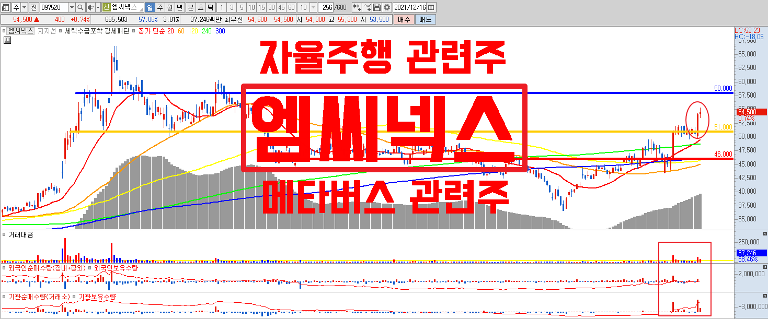Viewport: 768px width, 319px height.
Task: Click the 거래대금 panel corner icon
Action: 765,233
